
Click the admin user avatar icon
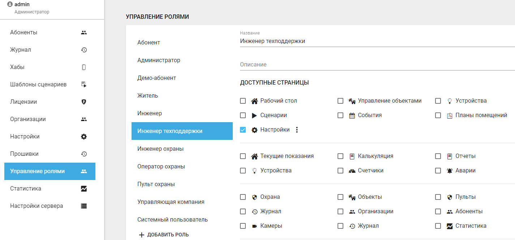coord(10,4)
